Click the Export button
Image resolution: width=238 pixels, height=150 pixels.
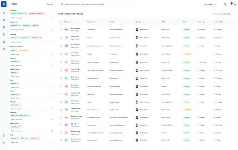(210, 5)
